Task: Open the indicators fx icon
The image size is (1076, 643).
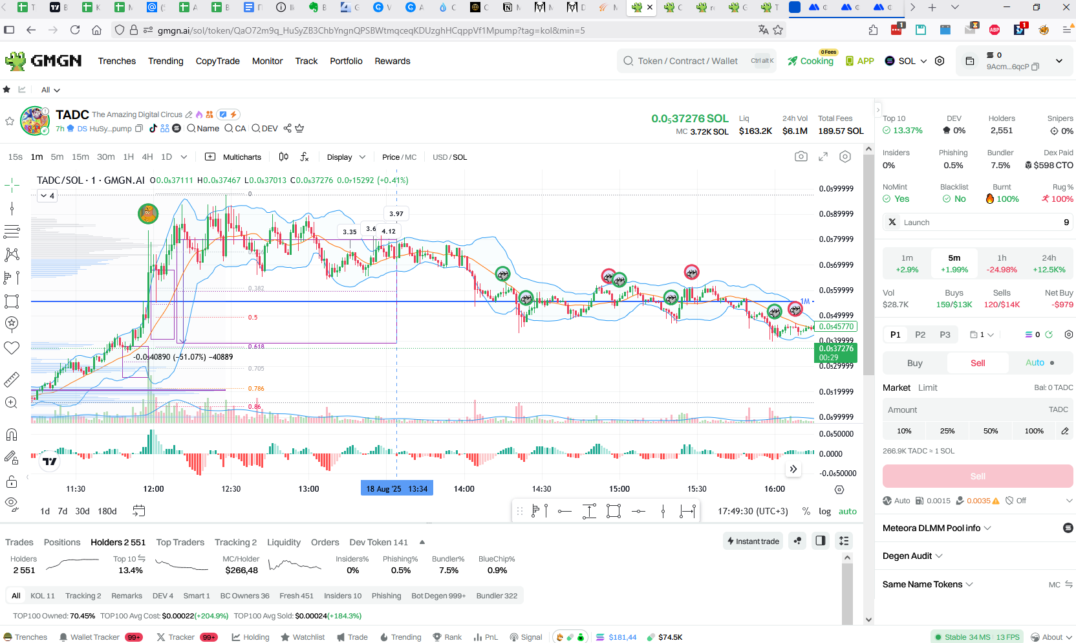Action: 305,157
